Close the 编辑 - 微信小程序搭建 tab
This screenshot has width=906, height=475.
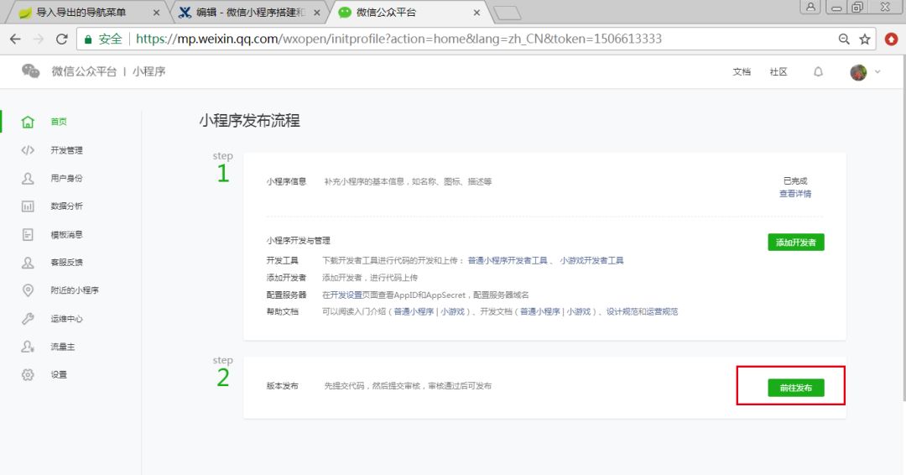pyautogui.click(x=316, y=12)
